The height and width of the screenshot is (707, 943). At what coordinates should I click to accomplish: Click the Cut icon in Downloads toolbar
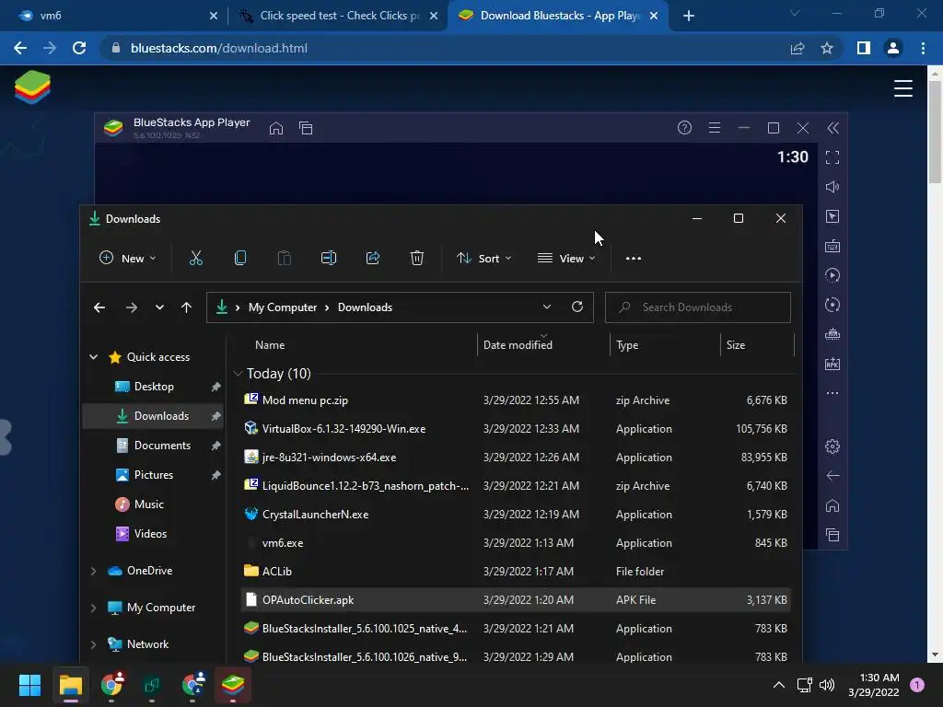pyautogui.click(x=196, y=258)
